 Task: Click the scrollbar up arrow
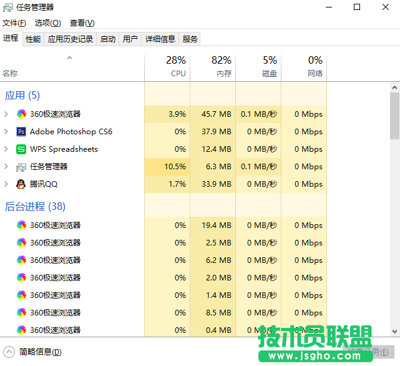pyautogui.click(x=394, y=87)
